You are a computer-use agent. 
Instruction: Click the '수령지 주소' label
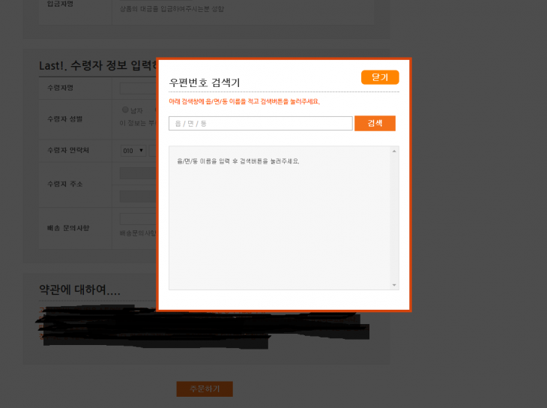pyautogui.click(x=65, y=184)
